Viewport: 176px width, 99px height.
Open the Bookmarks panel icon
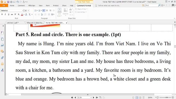(x=2, y=33)
